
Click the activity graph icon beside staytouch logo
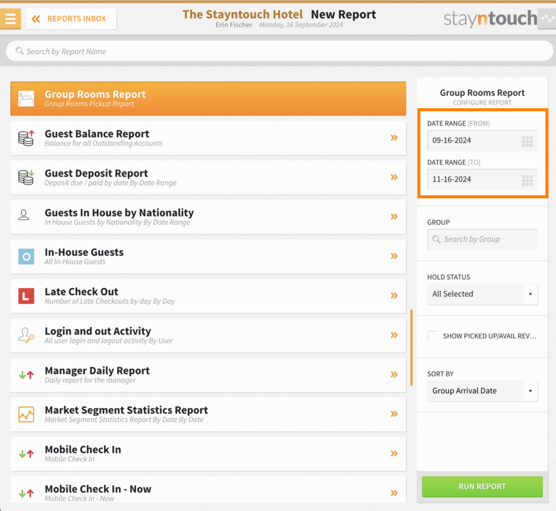[547, 19]
